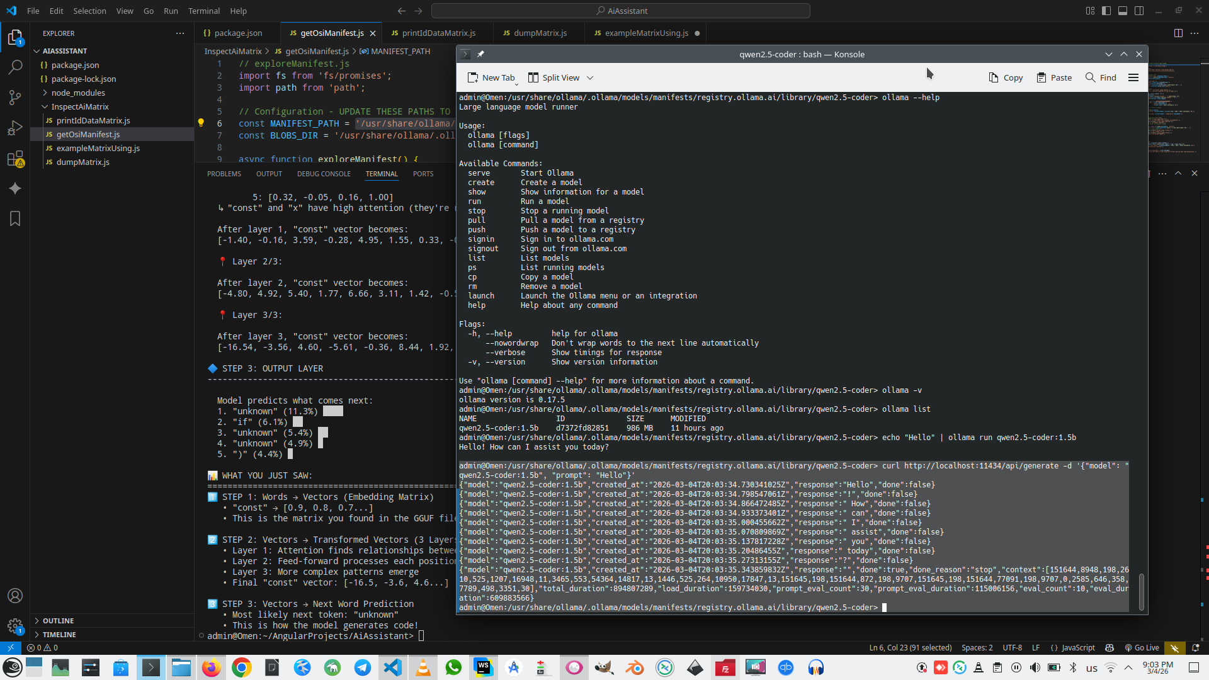The image size is (1209, 680).
Task: Open the Extensions view icon
Action: (x=15, y=159)
